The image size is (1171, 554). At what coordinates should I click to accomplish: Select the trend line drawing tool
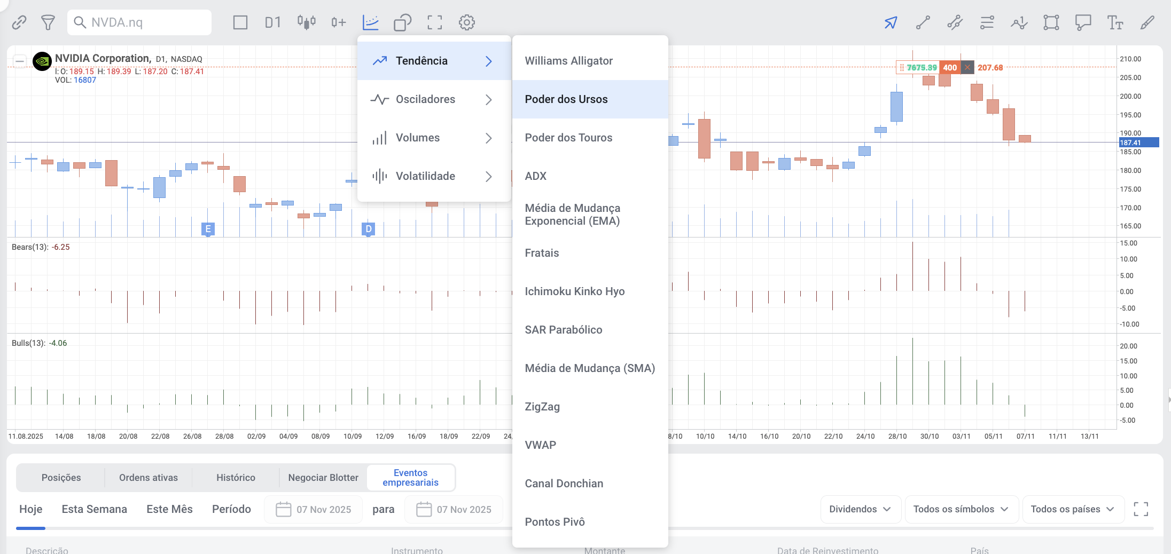(923, 22)
